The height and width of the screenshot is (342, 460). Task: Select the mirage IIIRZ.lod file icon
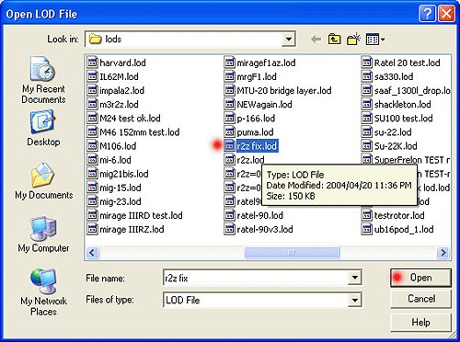coord(92,229)
